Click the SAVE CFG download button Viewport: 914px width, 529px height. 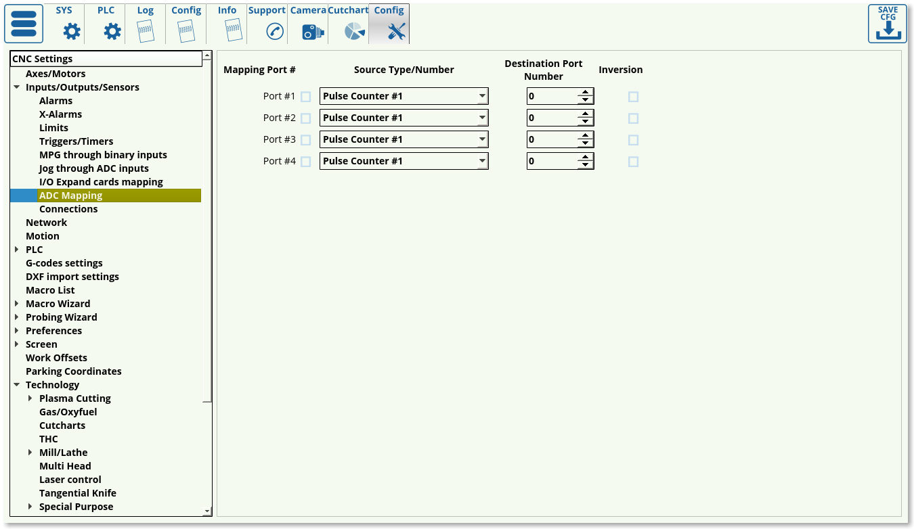(887, 24)
